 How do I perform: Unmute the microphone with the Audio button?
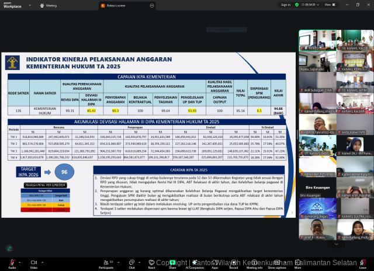(12, 263)
